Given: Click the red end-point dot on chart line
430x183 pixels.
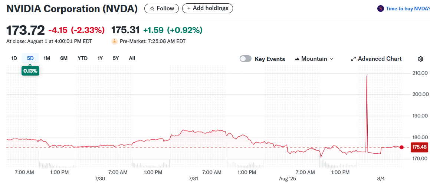Looking at the screenshot, I should pos(401,147).
